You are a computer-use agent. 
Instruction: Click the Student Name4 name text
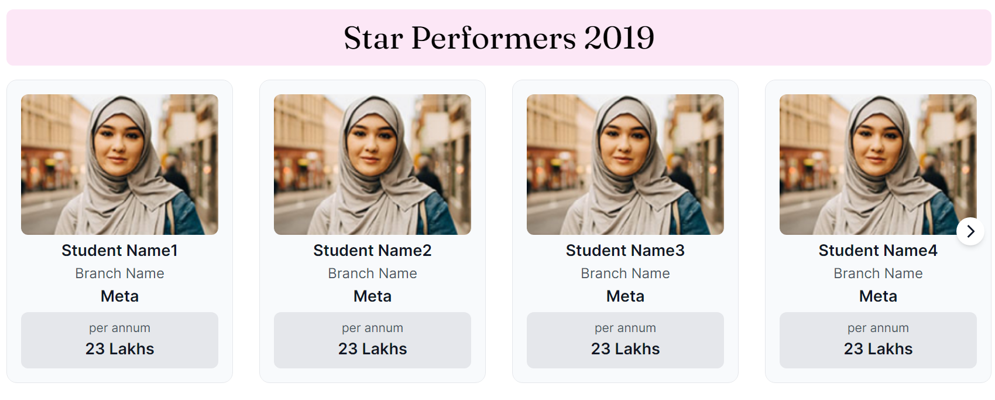(878, 251)
